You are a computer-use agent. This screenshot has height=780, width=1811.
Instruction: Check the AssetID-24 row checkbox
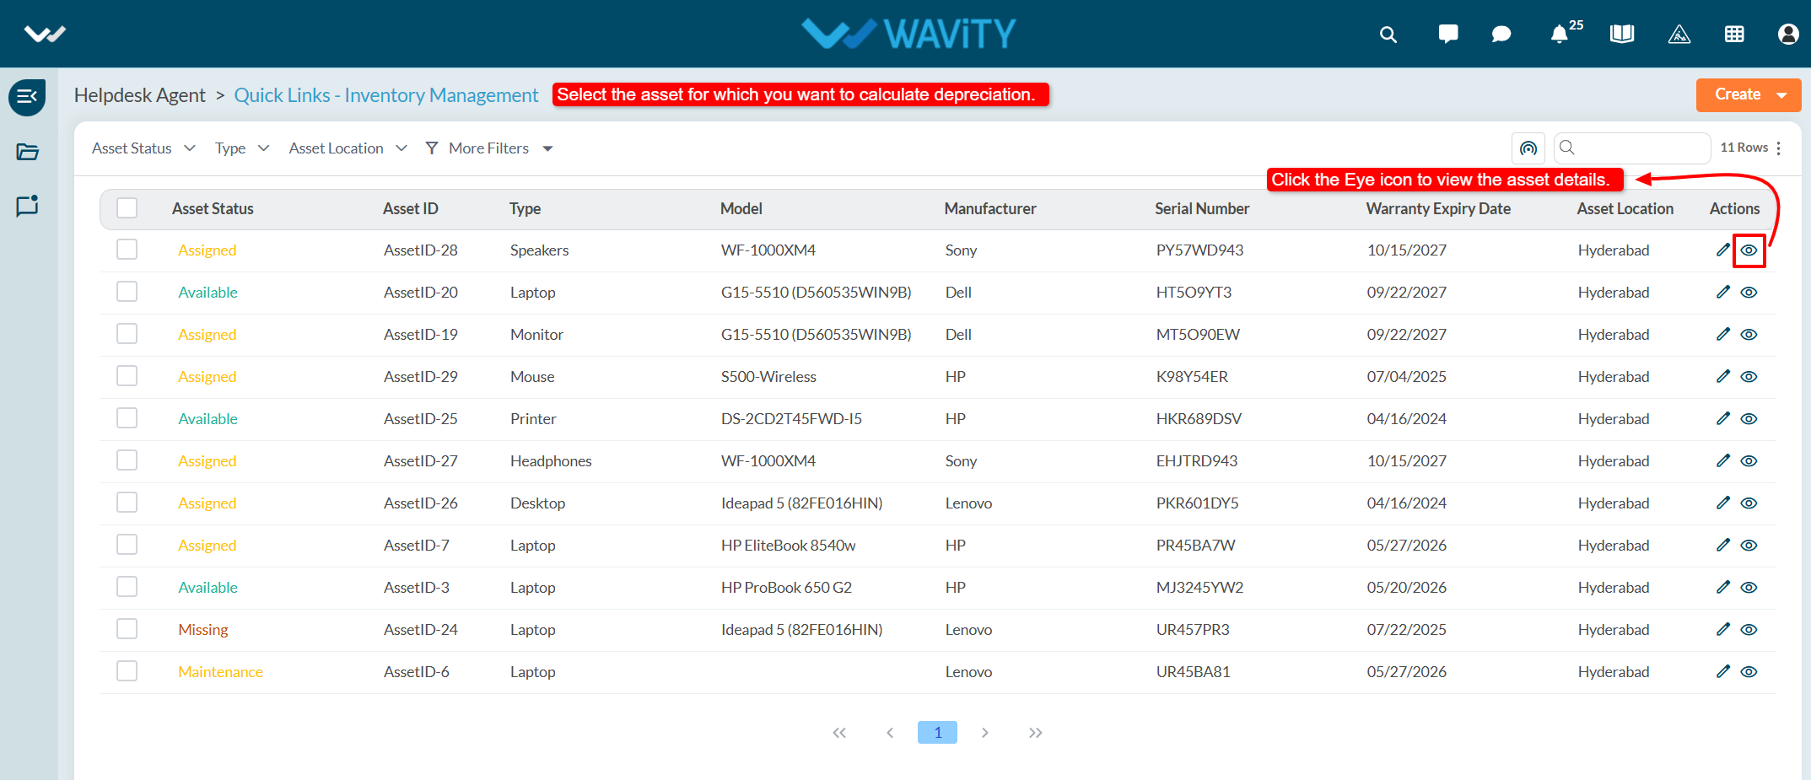coord(127,629)
